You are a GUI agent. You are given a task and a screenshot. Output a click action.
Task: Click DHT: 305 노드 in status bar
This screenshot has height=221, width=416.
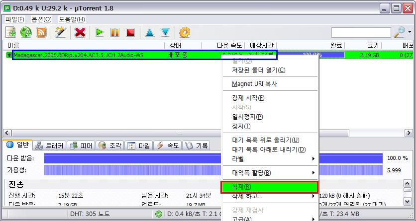90,214
